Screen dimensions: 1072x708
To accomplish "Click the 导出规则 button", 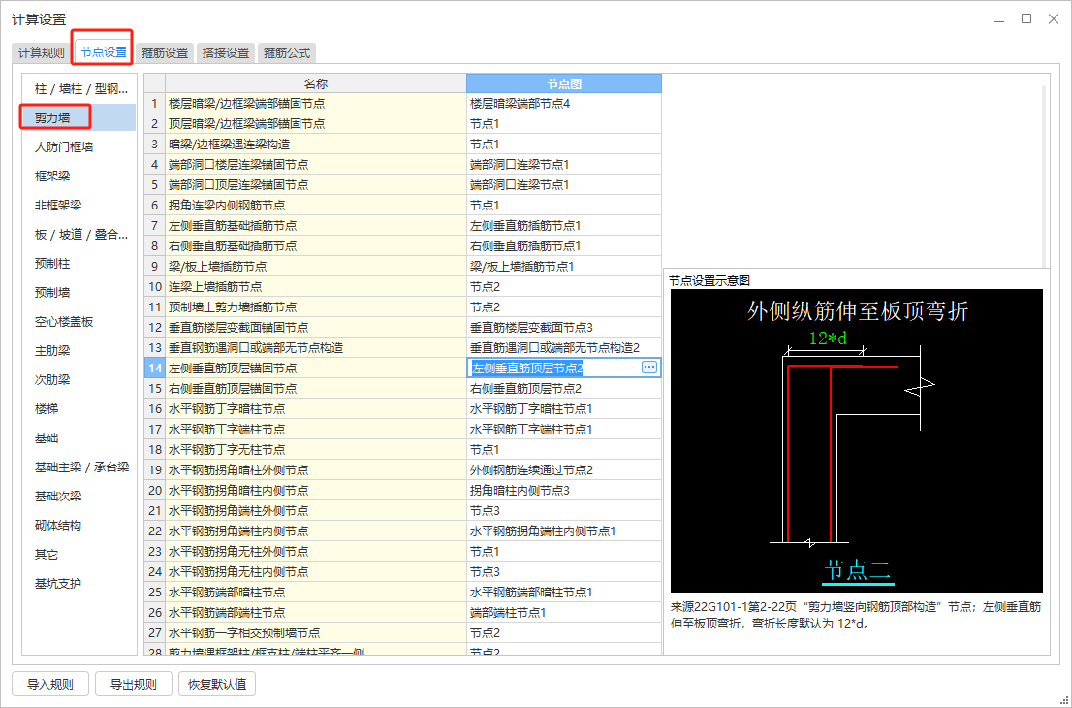I will (x=134, y=684).
